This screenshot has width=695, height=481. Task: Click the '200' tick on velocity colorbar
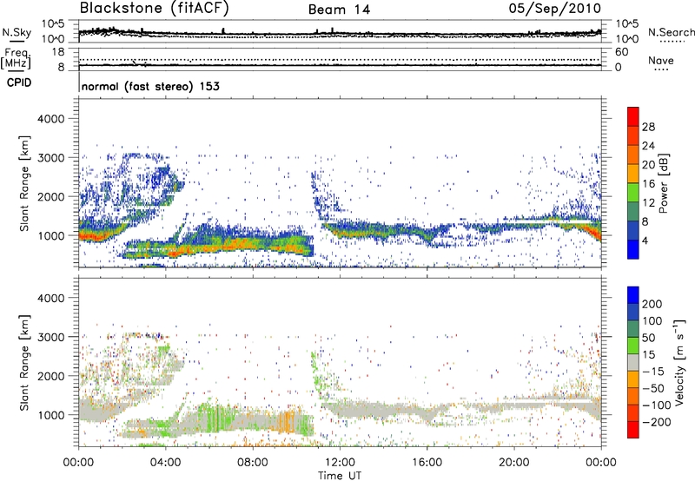coord(652,304)
